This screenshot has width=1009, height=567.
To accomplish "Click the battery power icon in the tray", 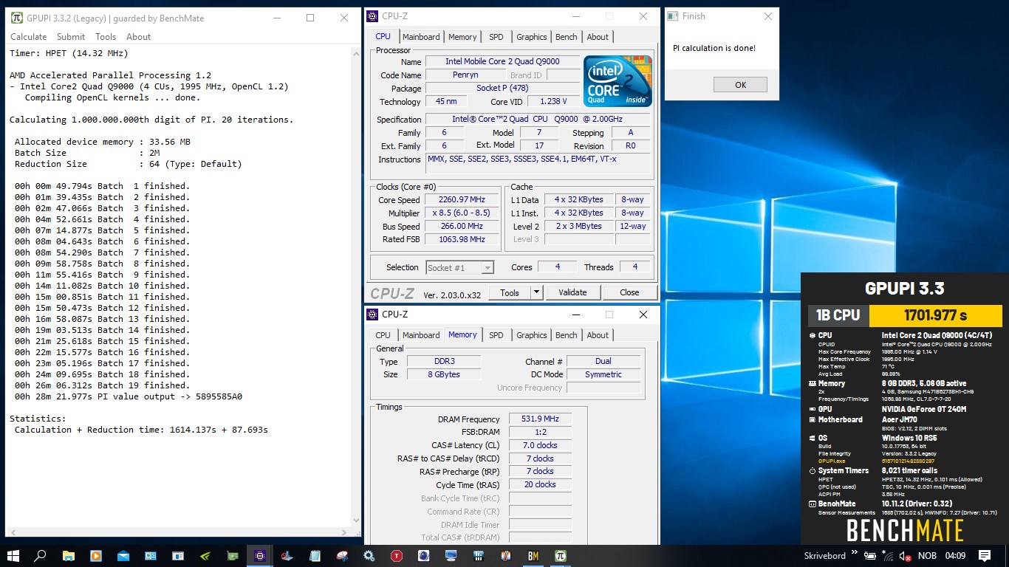I will 871,556.
